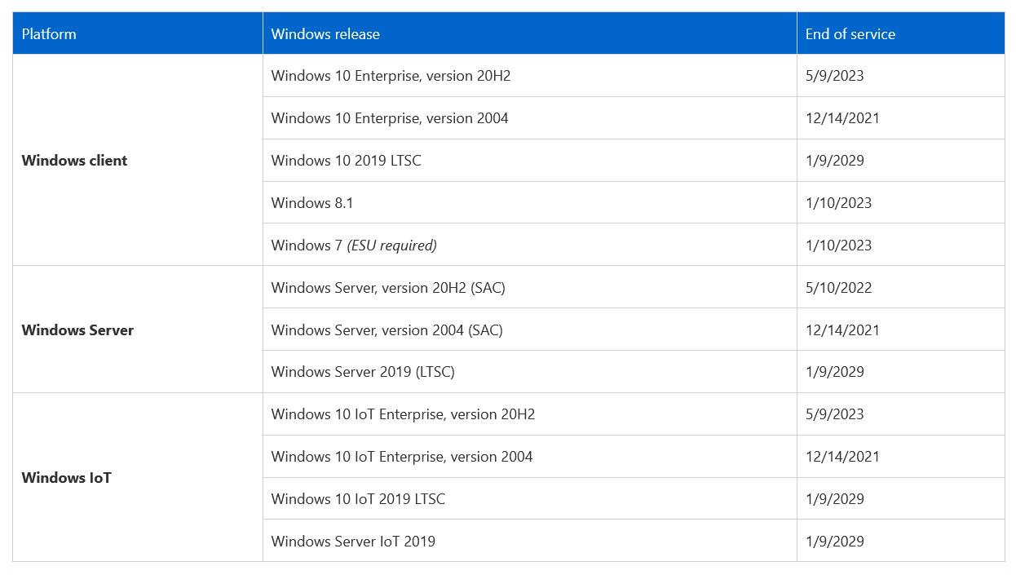
Task: Click the 5/10/2022 end of service date
Action: pyautogui.click(x=838, y=287)
